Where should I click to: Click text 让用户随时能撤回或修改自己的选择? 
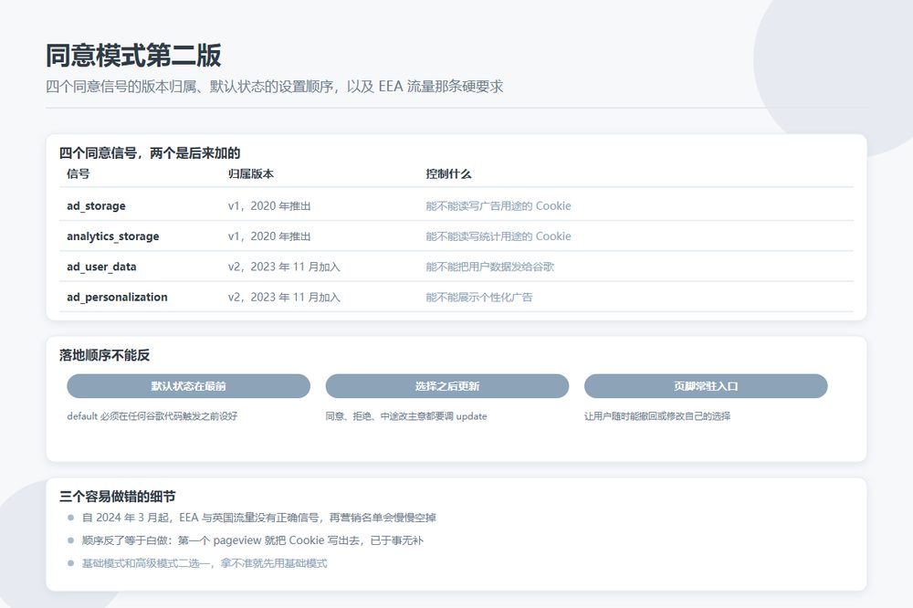[x=657, y=415]
